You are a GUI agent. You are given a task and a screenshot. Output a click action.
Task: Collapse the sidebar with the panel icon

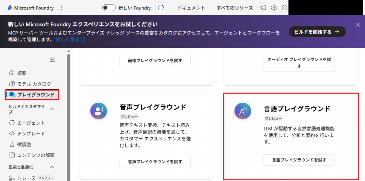coord(53,60)
